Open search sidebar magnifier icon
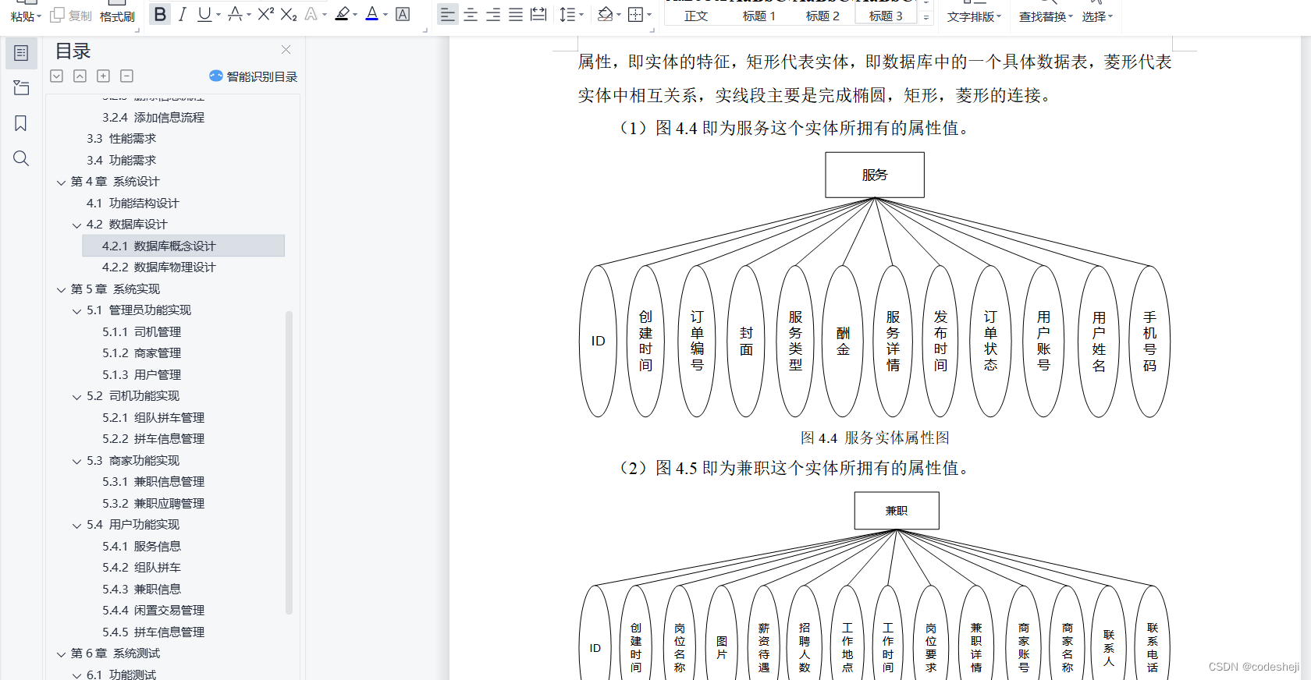The width and height of the screenshot is (1311, 680). pos(21,158)
